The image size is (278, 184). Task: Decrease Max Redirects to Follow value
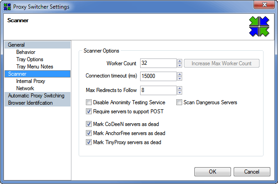coord(179,92)
